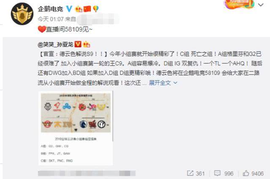Screen dimensions: 270x179
Task: Repost using the share icon with 361
Action: [190, 173]
